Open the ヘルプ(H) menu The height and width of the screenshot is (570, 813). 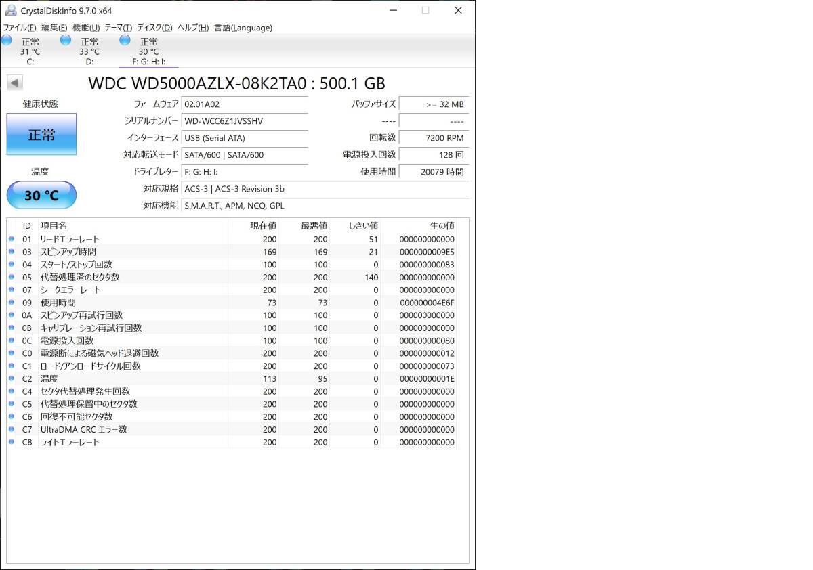pos(193,28)
